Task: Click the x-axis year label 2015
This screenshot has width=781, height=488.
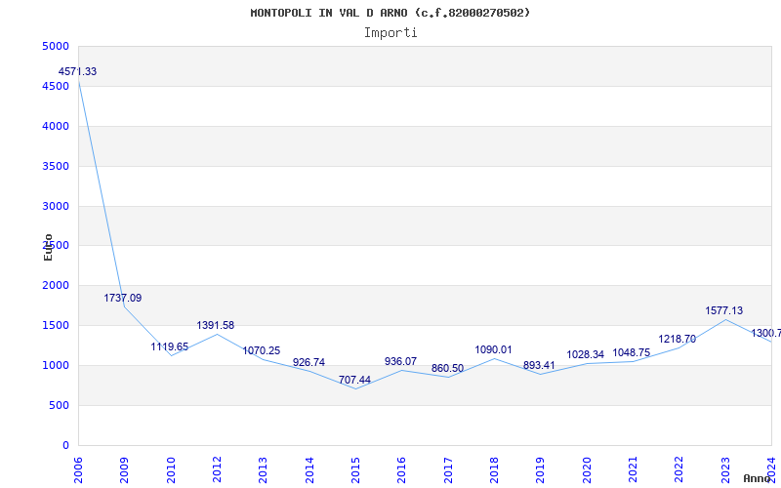Action: coord(355,470)
